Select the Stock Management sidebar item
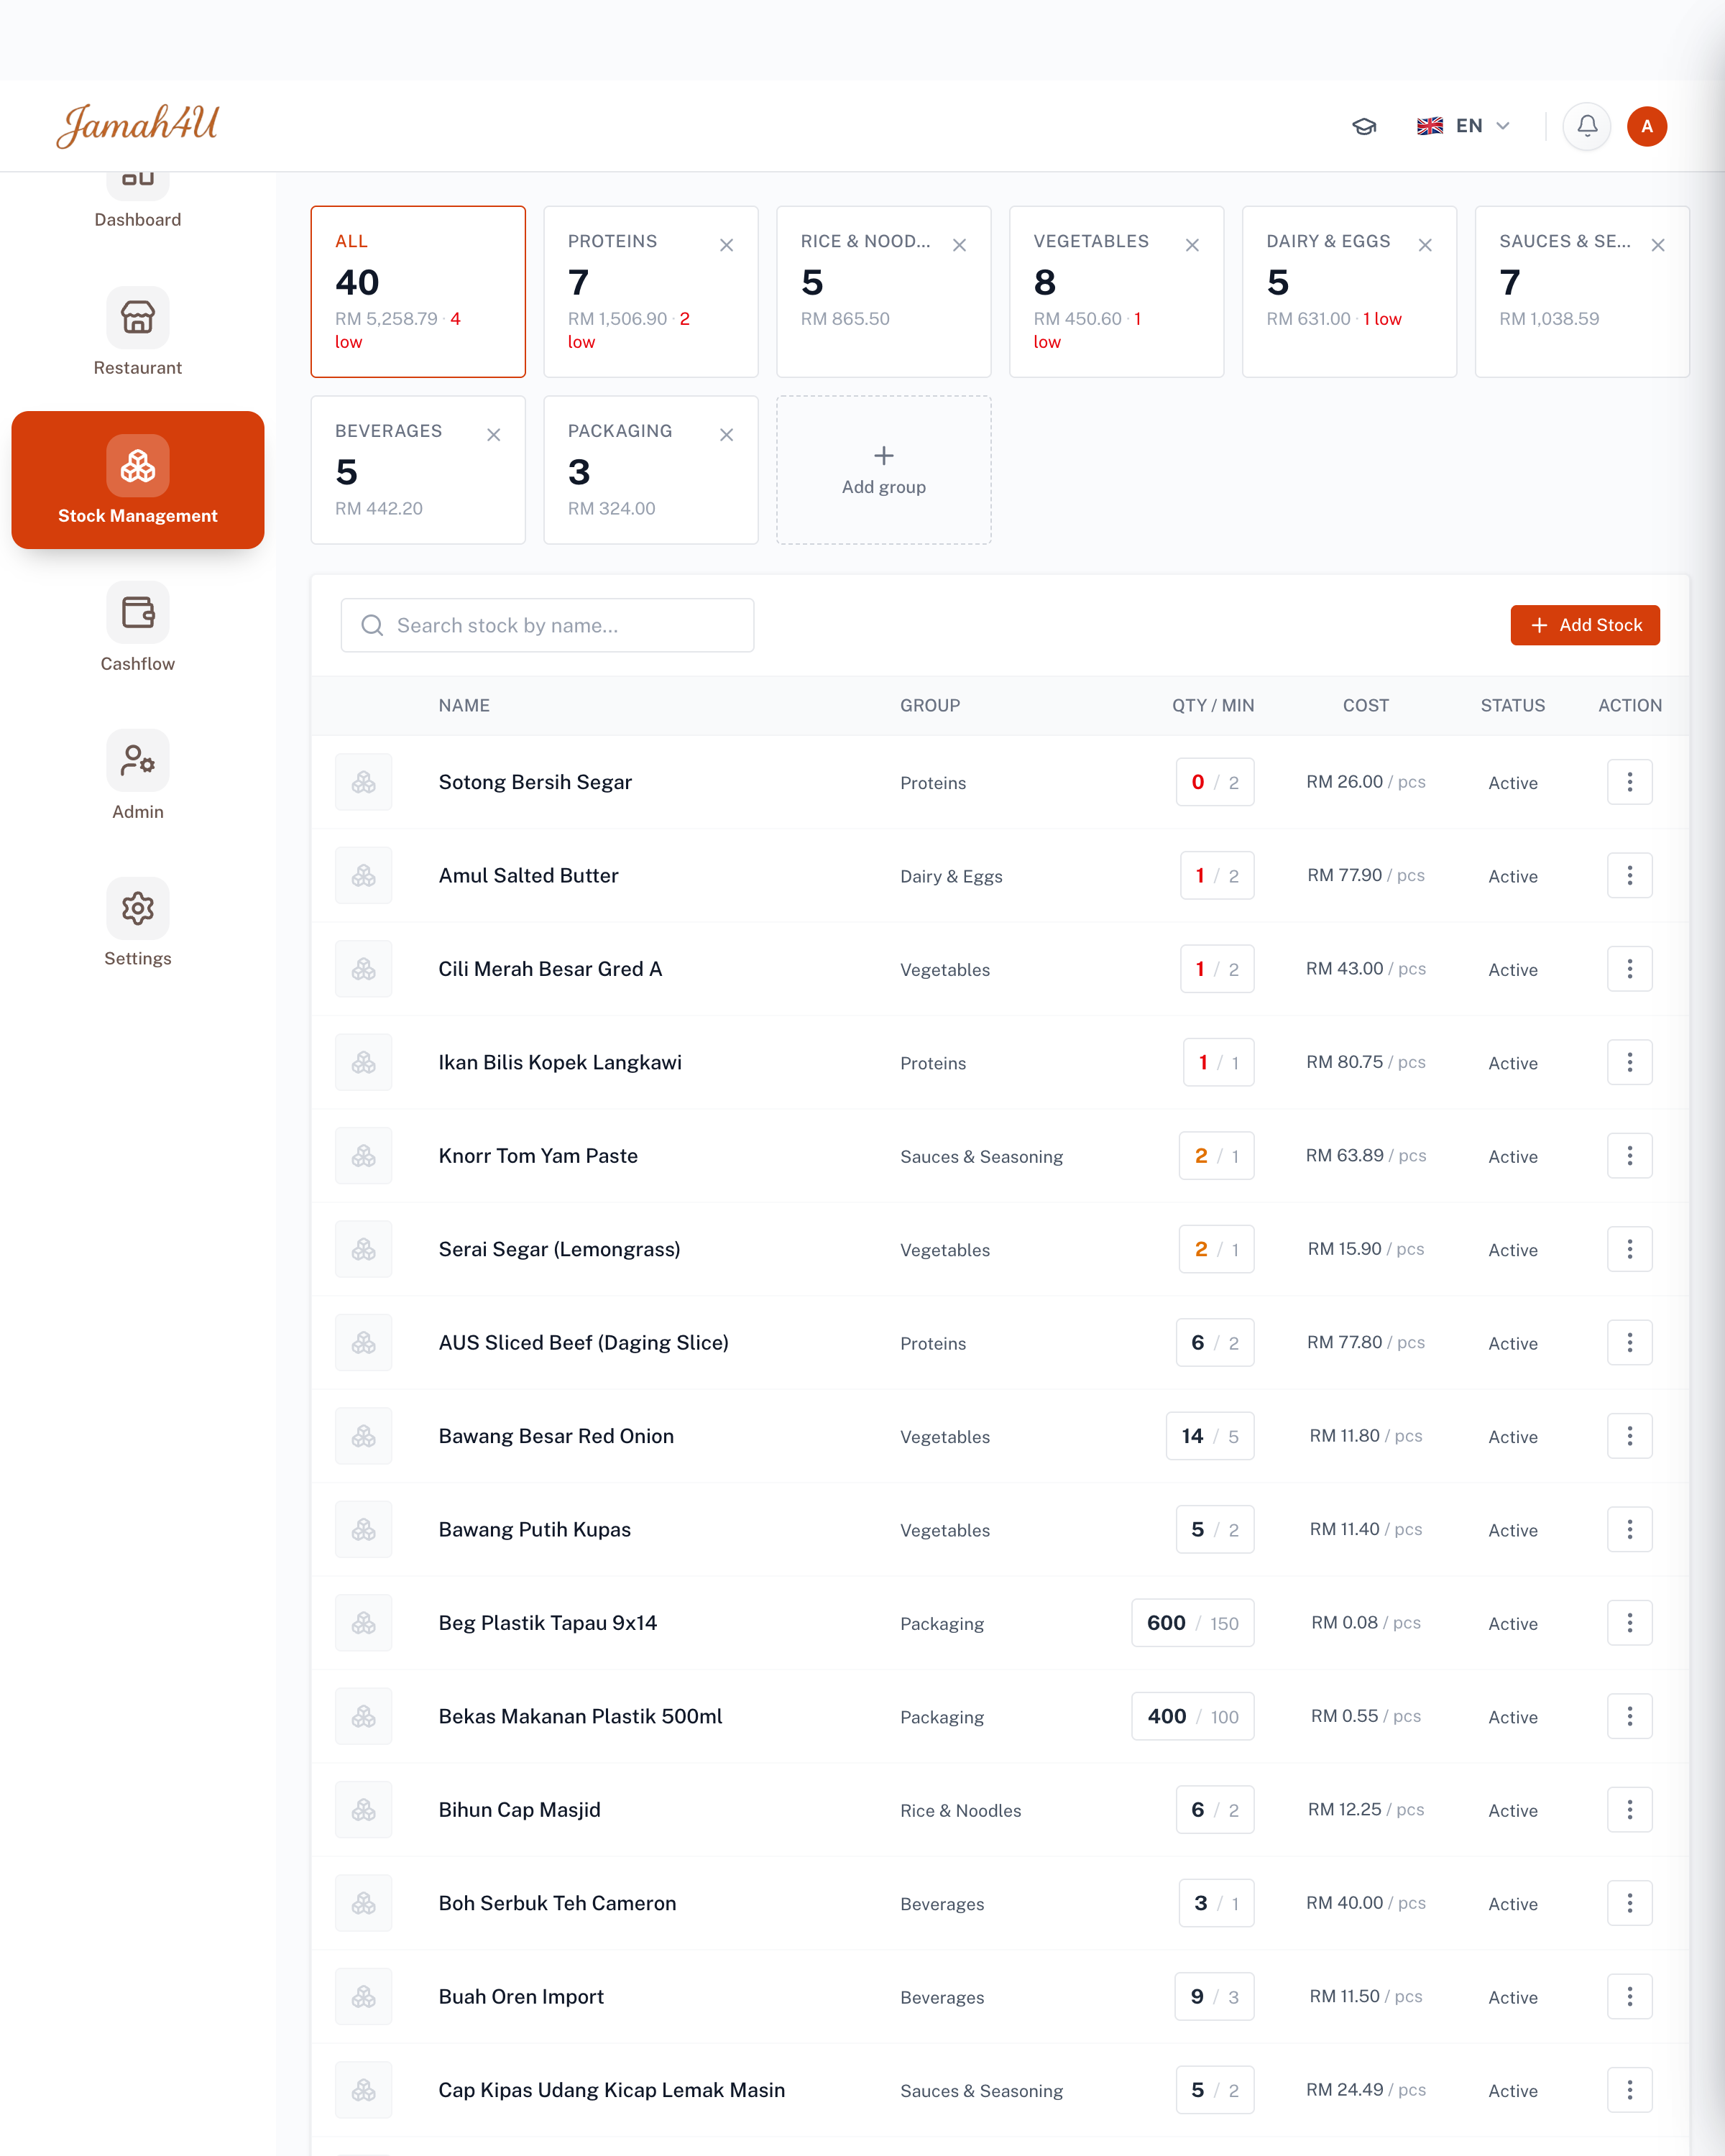The image size is (1725, 2156). tap(138, 480)
